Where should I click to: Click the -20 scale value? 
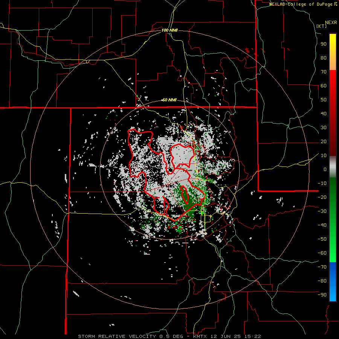tap(322, 197)
